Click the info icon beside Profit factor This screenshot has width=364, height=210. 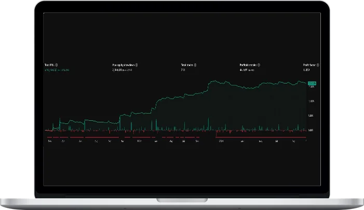(x=318, y=65)
